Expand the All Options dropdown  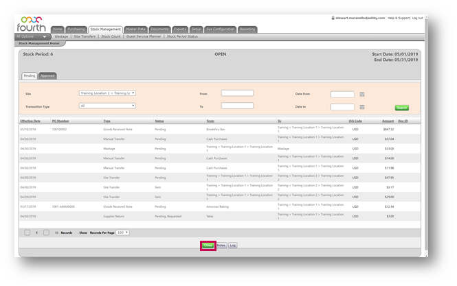tap(32, 36)
